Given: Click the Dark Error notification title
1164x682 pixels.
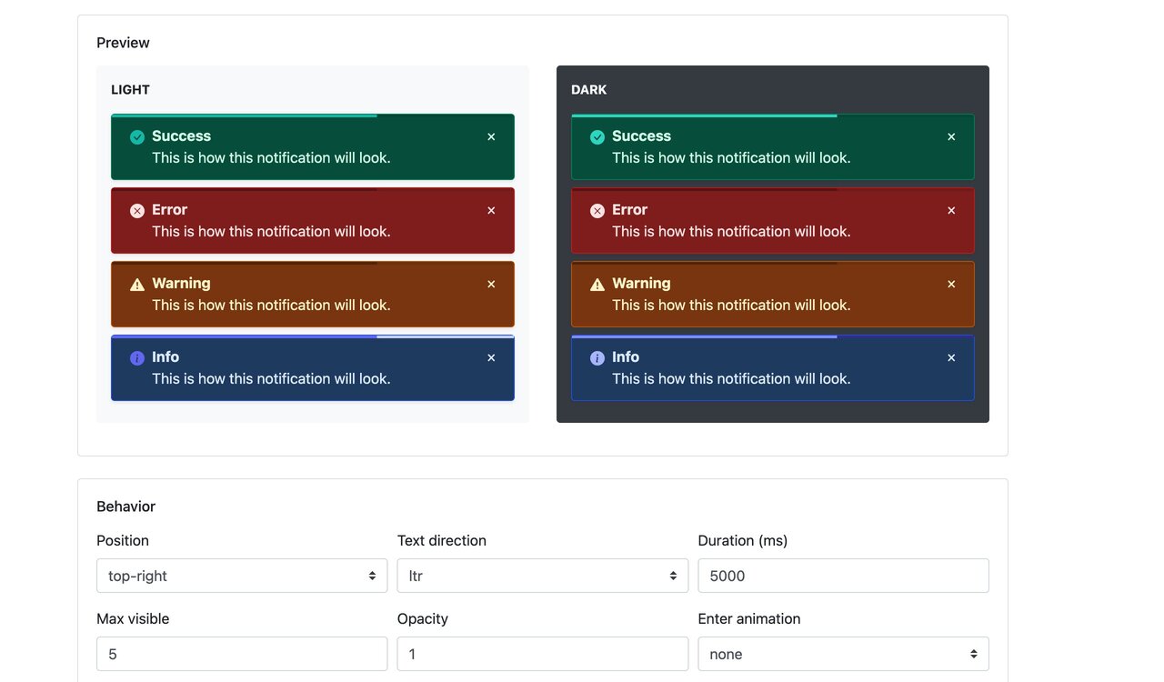Looking at the screenshot, I should pyautogui.click(x=629, y=209).
